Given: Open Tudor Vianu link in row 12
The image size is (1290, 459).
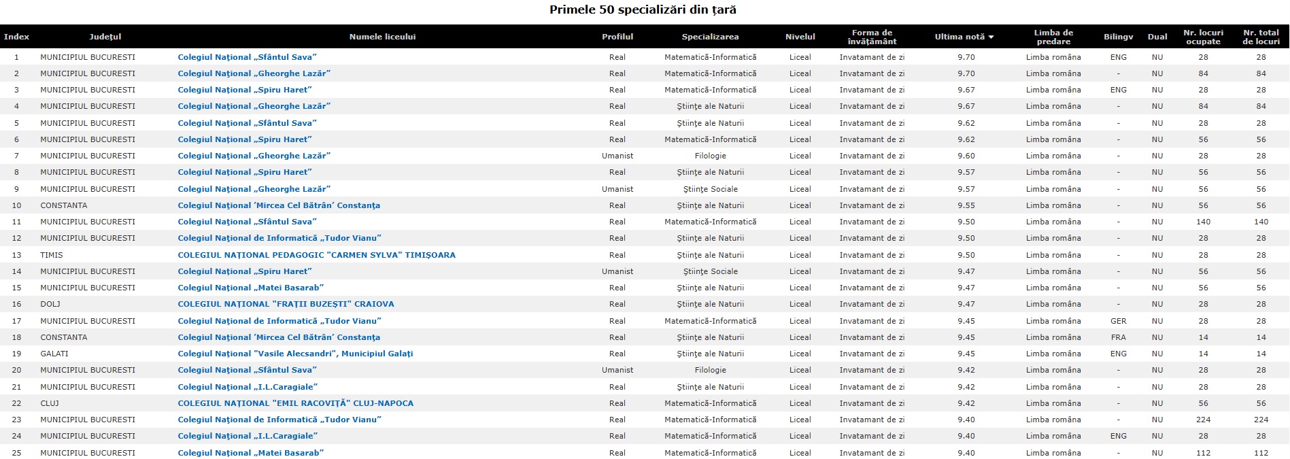Looking at the screenshot, I should point(279,238).
